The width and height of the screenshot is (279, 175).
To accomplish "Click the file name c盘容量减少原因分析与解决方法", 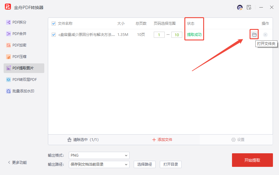I will [87, 35].
